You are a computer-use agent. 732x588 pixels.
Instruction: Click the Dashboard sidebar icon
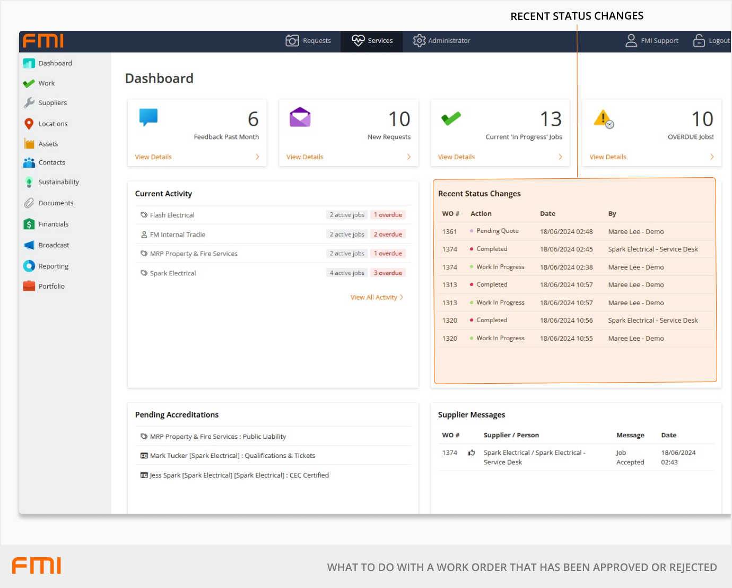click(29, 63)
